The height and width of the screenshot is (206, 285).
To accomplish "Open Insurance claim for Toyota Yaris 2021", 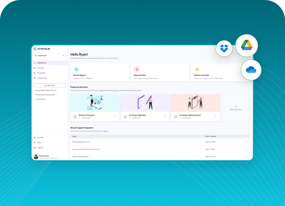I will [x=86, y=149].
